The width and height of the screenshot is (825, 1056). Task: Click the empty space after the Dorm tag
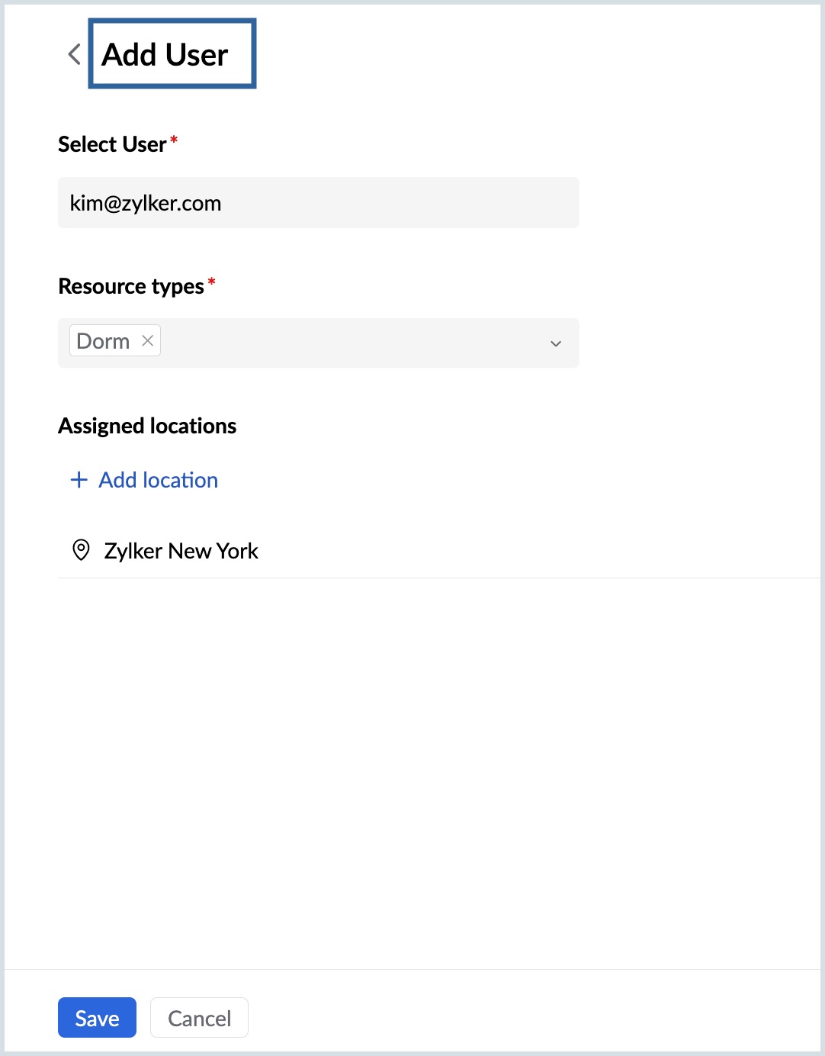tap(351, 343)
